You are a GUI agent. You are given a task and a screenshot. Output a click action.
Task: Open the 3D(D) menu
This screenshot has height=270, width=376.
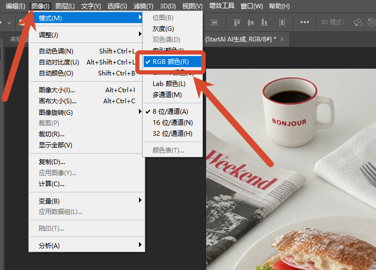(x=168, y=6)
